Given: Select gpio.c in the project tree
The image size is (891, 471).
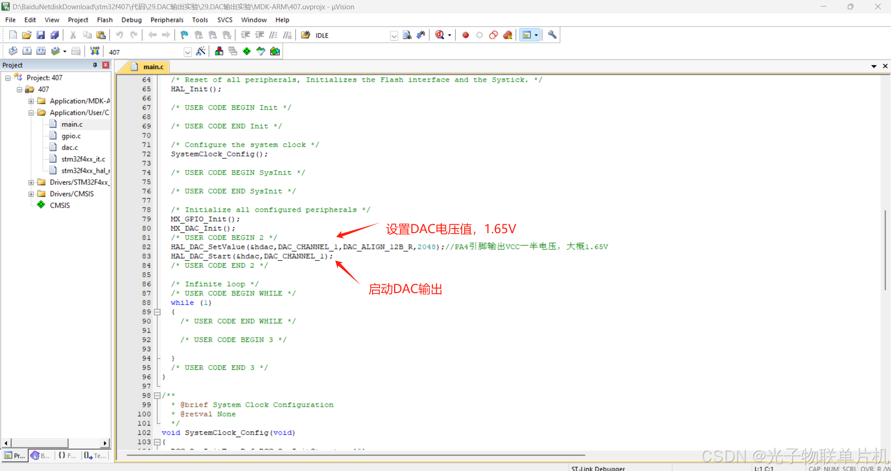Looking at the screenshot, I should point(71,136).
